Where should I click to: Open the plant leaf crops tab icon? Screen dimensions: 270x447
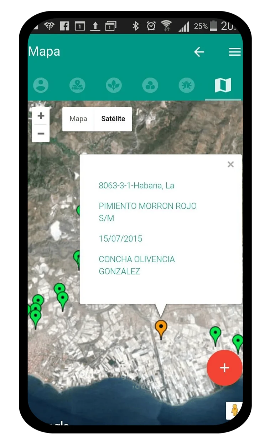pos(114,85)
